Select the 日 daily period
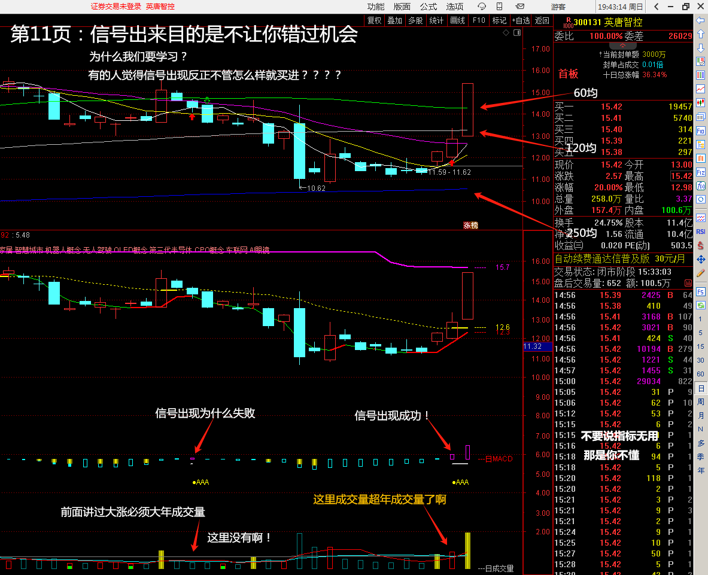 point(700,388)
